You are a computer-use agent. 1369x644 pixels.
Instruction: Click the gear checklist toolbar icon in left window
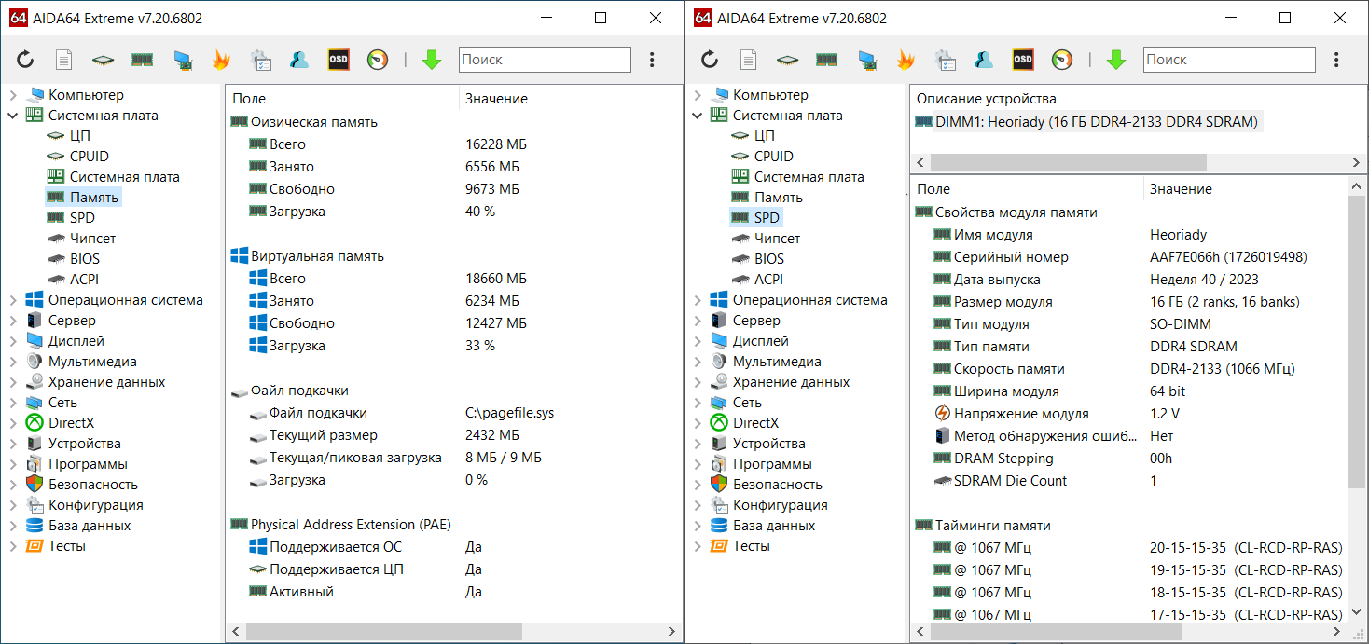[x=260, y=60]
